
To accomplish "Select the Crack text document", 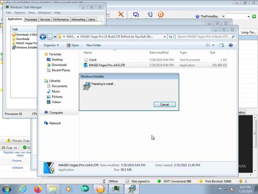I will [x=155, y=60].
